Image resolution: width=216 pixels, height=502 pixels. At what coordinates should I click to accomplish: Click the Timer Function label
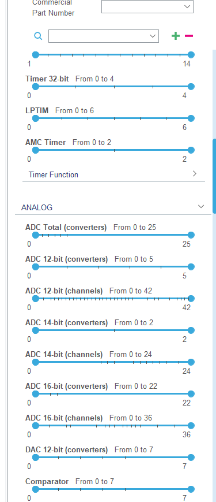(54, 175)
